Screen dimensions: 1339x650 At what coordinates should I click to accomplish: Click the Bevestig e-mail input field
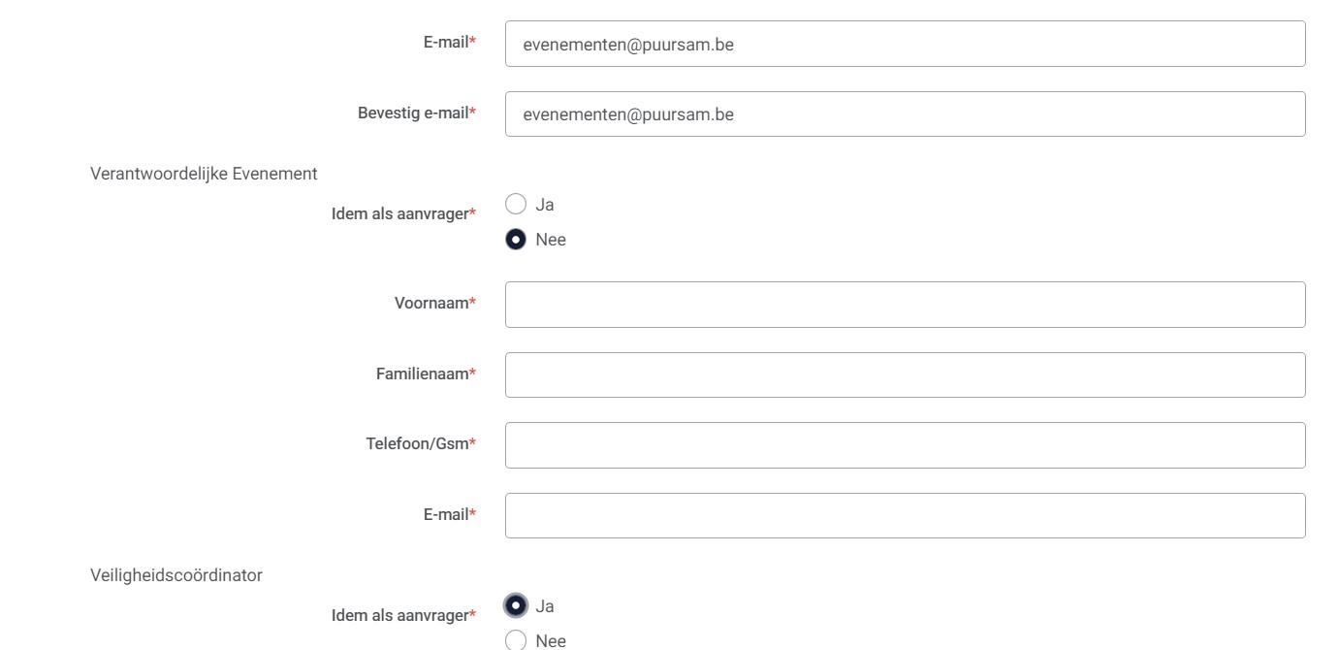click(x=905, y=114)
